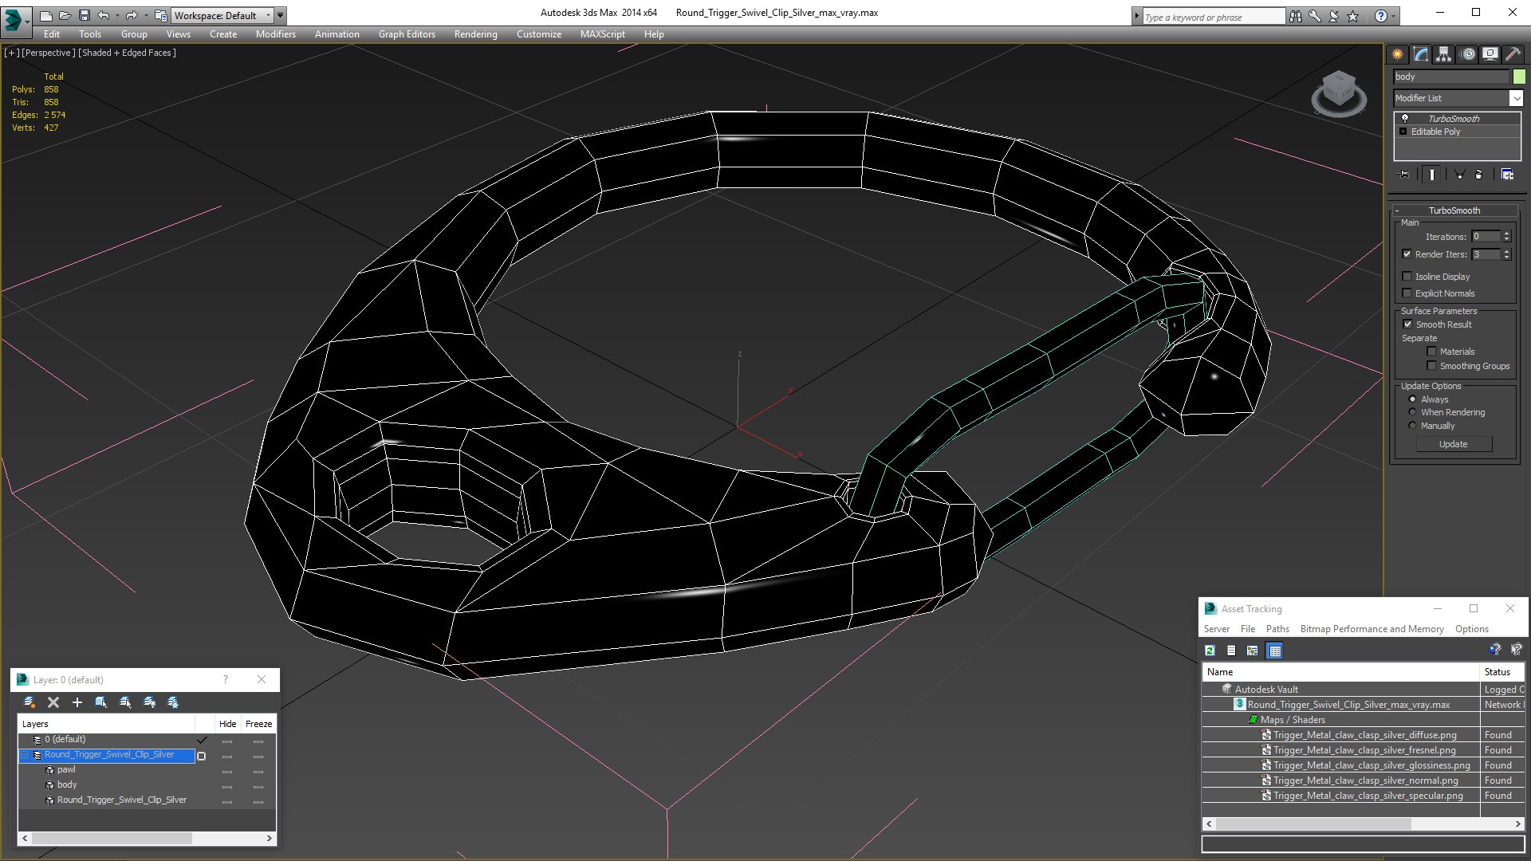1531x861 pixels.
Task: Uncheck the Render Iters checkbox
Action: pyautogui.click(x=1407, y=254)
